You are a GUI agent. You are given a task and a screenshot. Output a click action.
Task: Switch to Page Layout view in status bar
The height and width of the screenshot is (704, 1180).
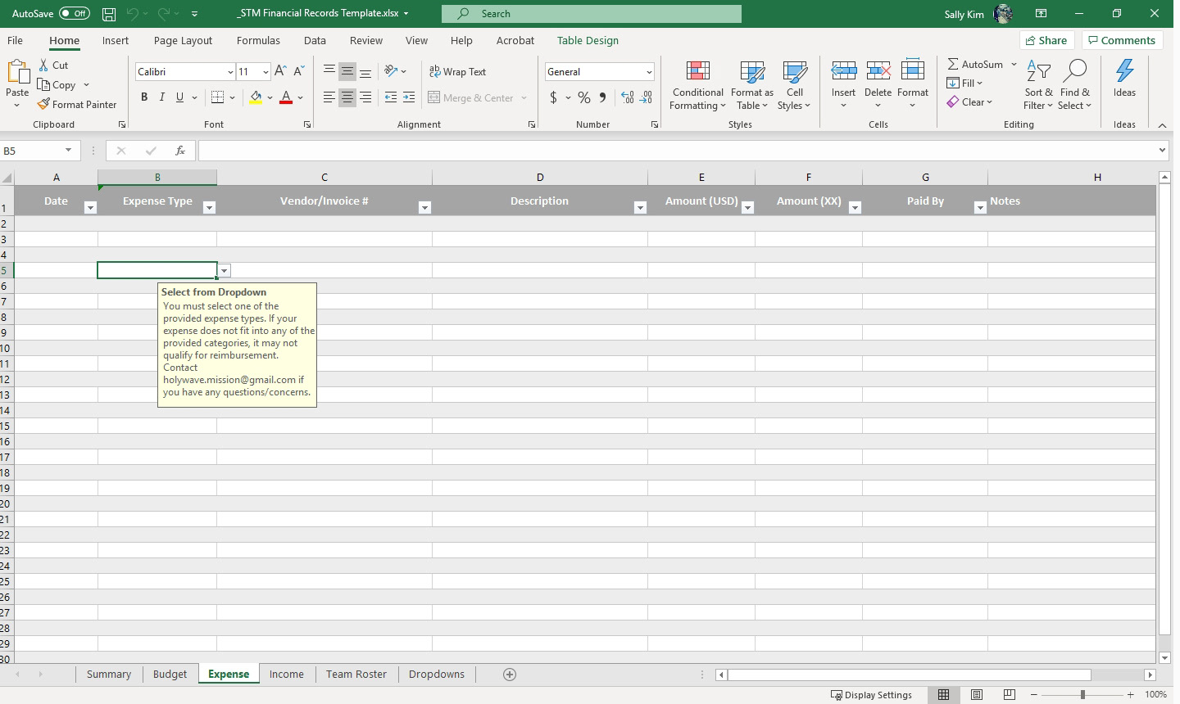click(977, 695)
